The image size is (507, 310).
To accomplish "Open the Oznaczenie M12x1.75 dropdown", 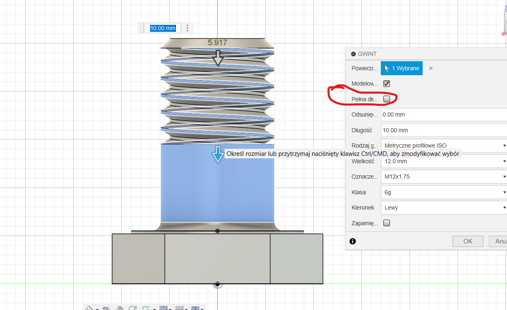I will pos(444,176).
